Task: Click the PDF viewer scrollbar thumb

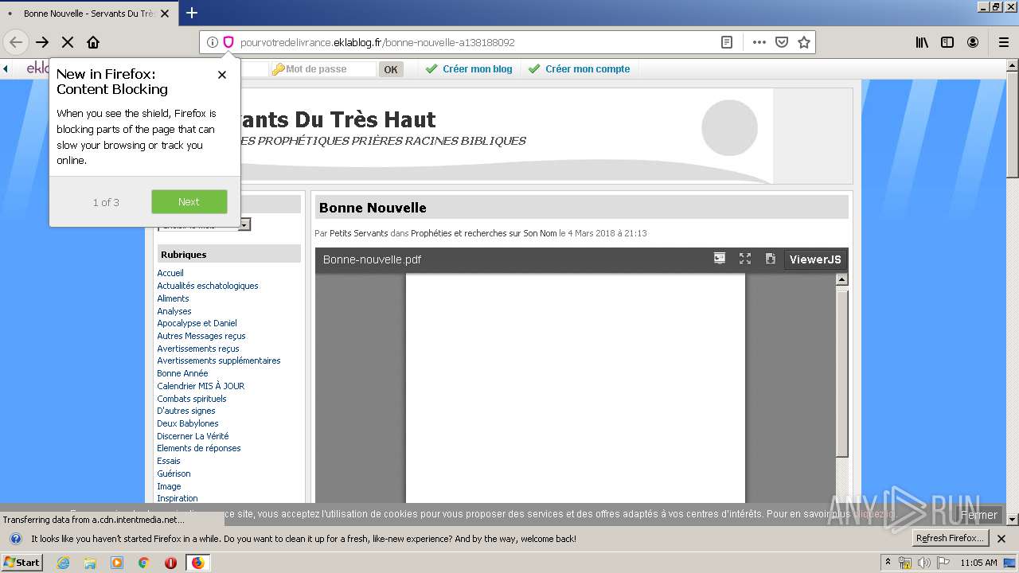Action: (841, 372)
